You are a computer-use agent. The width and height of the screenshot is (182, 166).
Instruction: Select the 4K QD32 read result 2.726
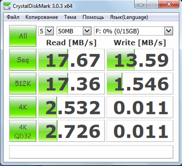coord(71,131)
